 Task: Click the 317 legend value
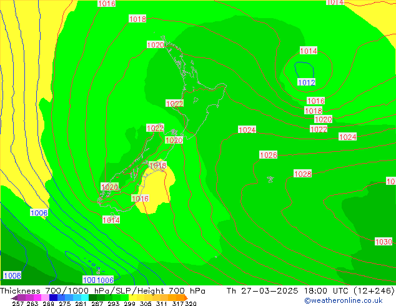(178, 304)
